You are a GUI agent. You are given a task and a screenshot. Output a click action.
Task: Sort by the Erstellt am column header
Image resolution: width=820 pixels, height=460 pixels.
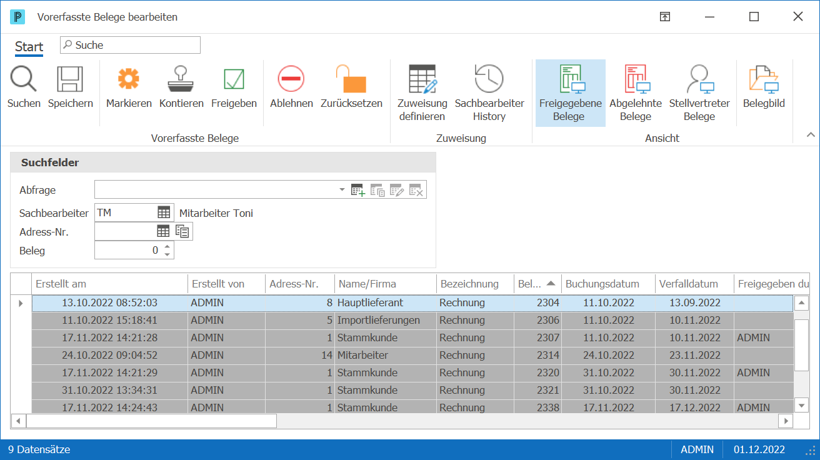point(110,284)
